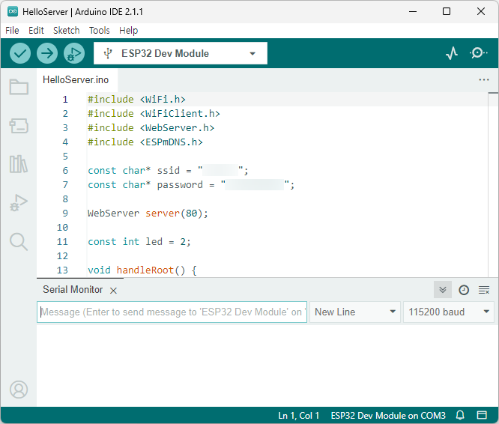The image size is (499, 424).
Task: Close the Serial Monitor tab
Action: [x=113, y=291]
